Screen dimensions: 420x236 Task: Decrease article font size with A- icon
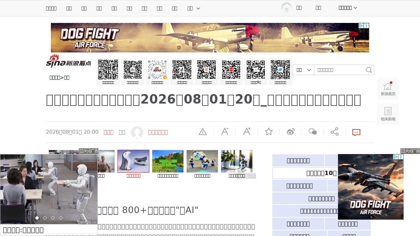pos(225,132)
